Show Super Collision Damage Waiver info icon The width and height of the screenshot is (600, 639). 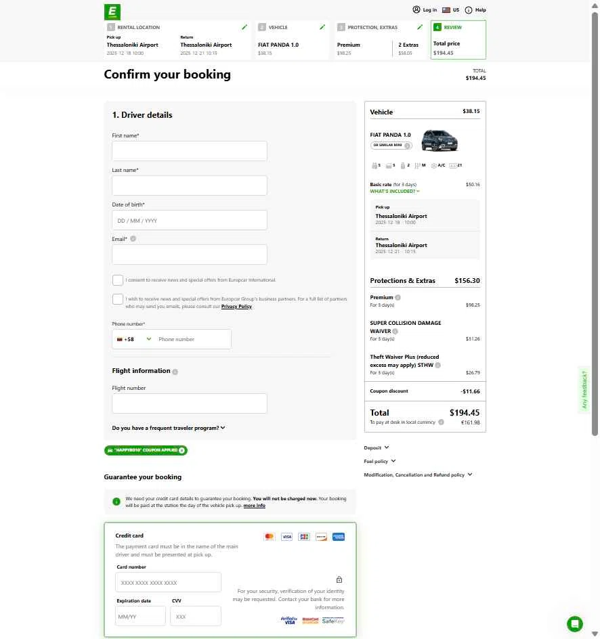(395, 331)
